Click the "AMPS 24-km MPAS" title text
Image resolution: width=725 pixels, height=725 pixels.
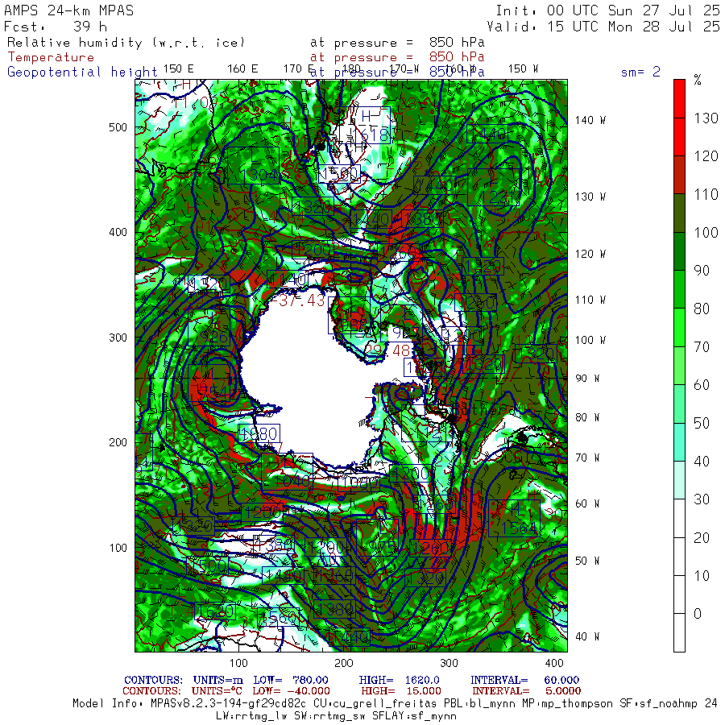click(x=69, y=10)
